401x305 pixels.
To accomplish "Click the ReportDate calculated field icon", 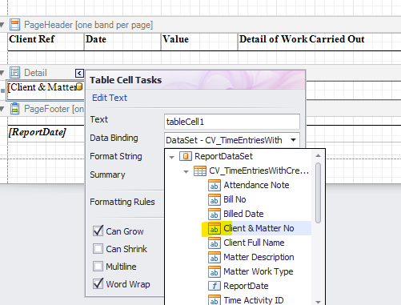I will (x=215, y=286).
